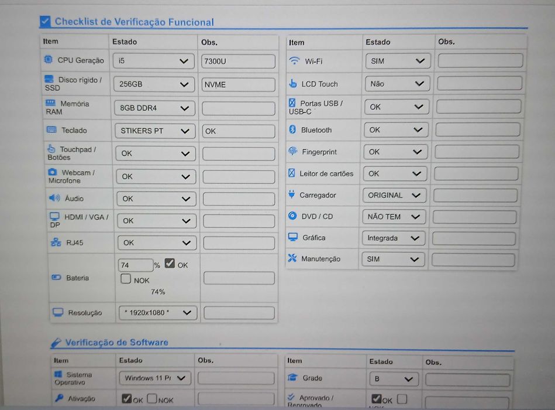Click the HDMI / VGA / DP monitor icon
Viewport: 555px width, 410px height.
pos(54,216)
